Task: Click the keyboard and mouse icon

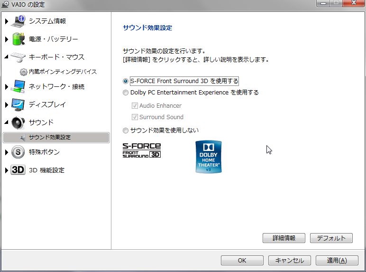Action: 18,57
